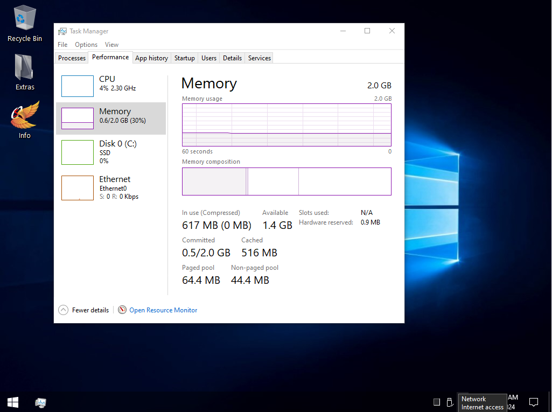Go to the Startup tab
The image size is (552, 412).
[x=184, y=58]
